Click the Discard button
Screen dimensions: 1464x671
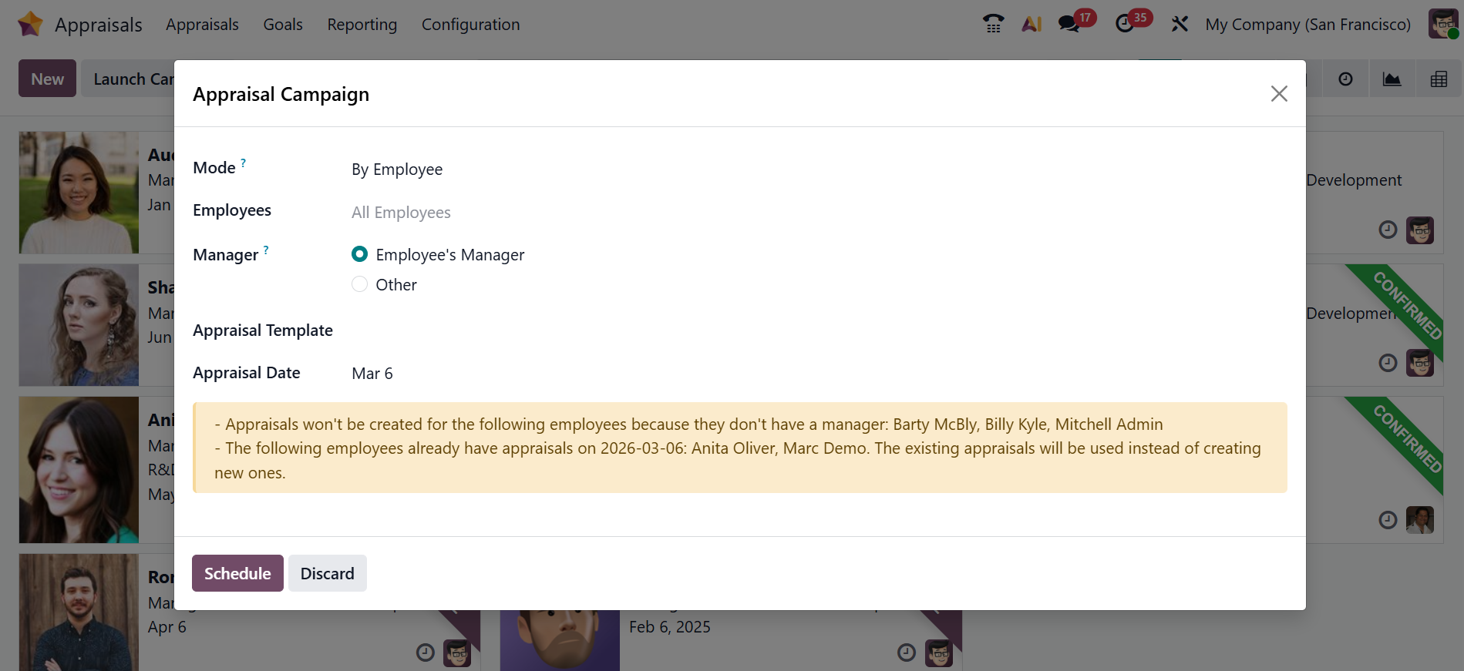click(x=327, y=573)
